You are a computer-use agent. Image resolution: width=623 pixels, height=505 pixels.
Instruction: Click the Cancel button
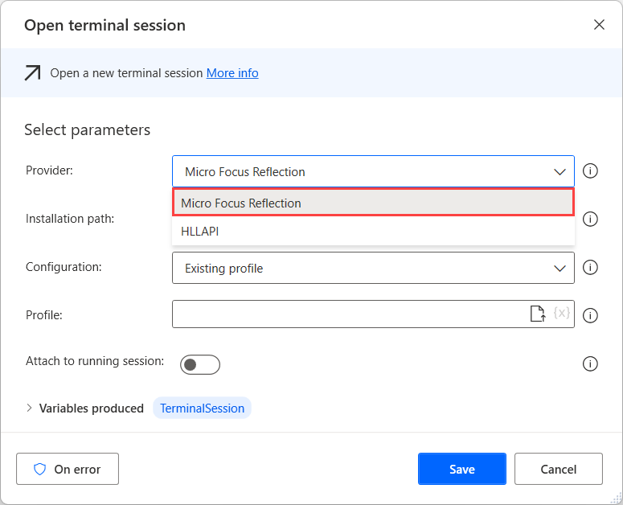point(558,469)
